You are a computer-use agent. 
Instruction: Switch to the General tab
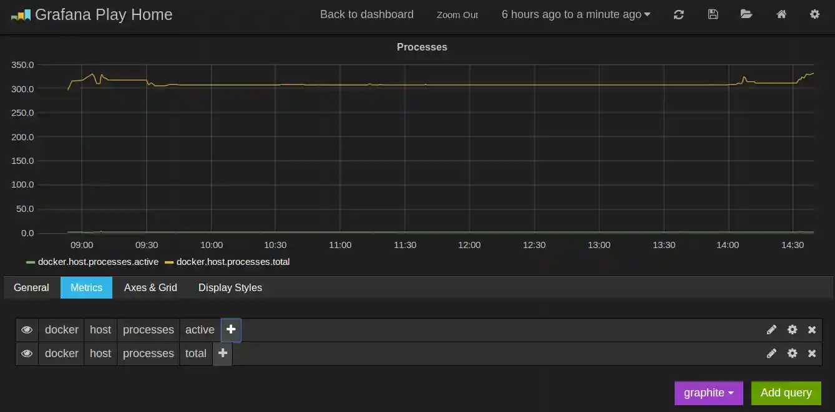[x=31, y=288]
